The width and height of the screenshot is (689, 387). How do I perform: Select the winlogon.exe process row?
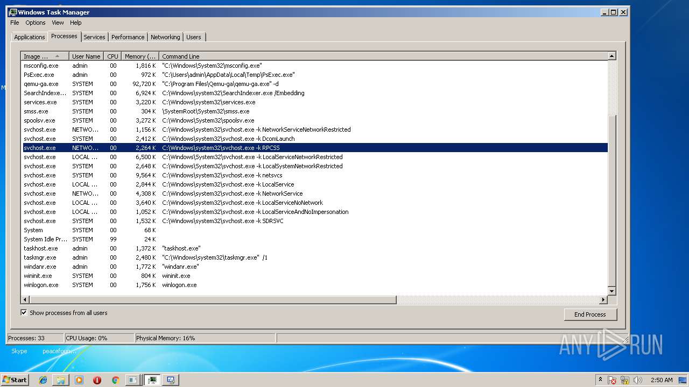coord(314,285)
